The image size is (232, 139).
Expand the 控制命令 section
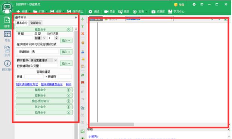click(44, 96)
